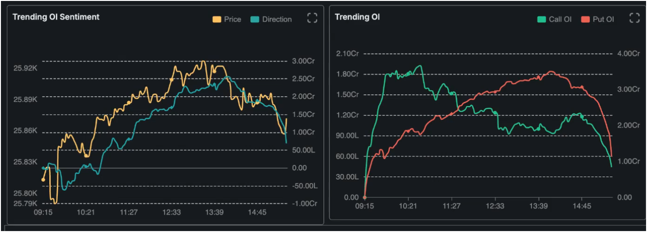The width and height of the screenshot is (647, 232).
Task: Select the 13:39 time label on Trending OI chart
Action: point(538,206)
